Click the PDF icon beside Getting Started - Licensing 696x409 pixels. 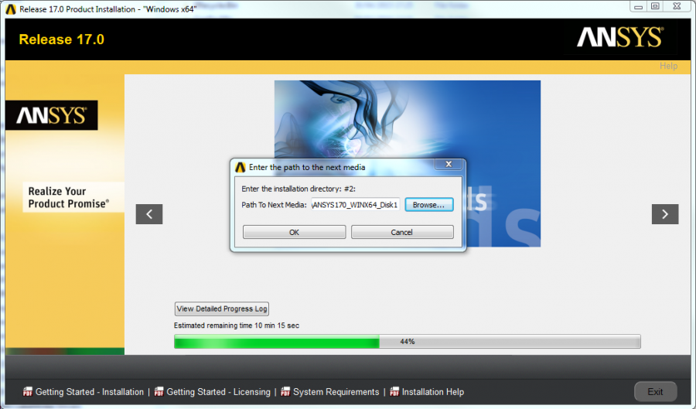[x=159, y=392]
